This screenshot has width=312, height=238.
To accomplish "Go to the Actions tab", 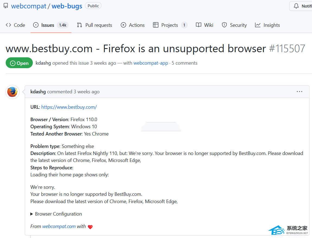I will point(133,25).
